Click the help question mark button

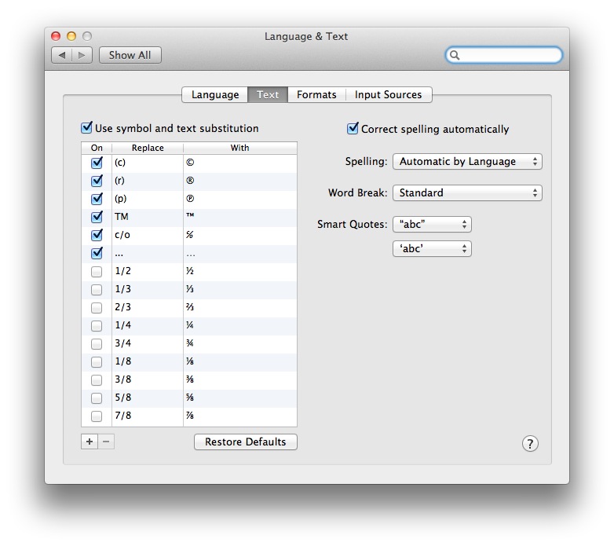[530, 444]
